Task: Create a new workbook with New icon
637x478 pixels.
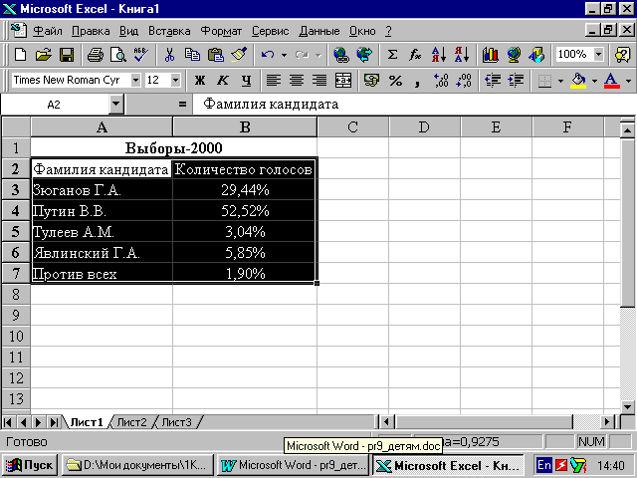Action: [20, 54]
